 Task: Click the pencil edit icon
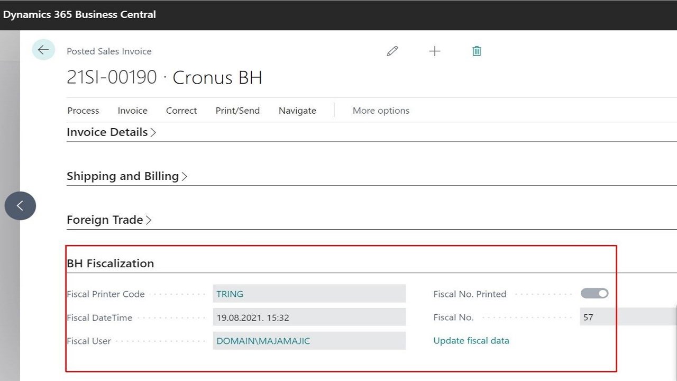tap(392, 51)
